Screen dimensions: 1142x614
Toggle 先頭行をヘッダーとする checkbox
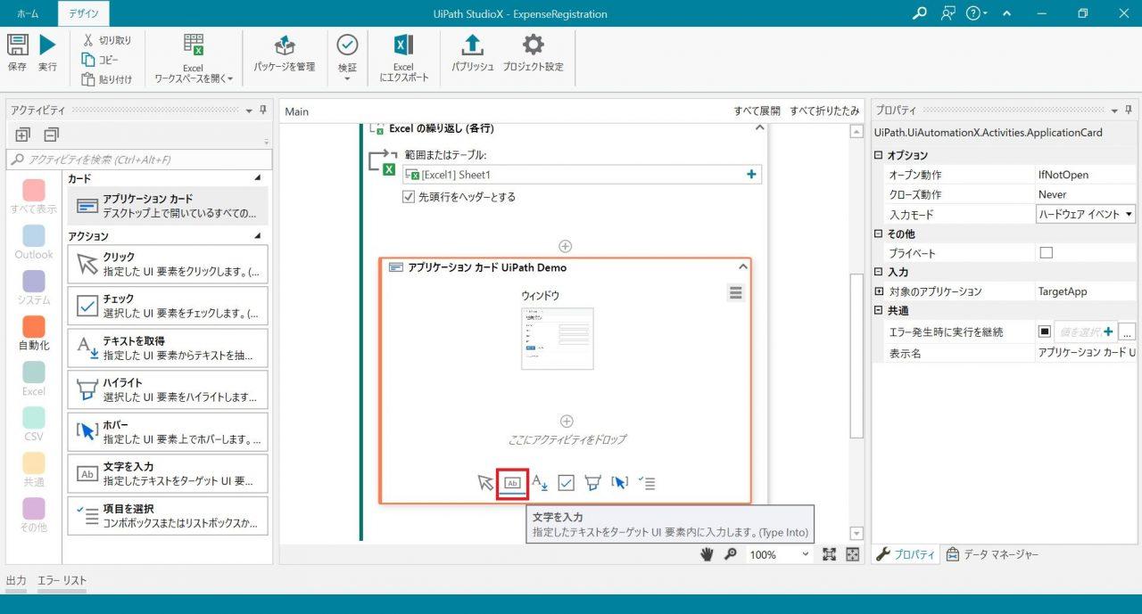point(409,197)
